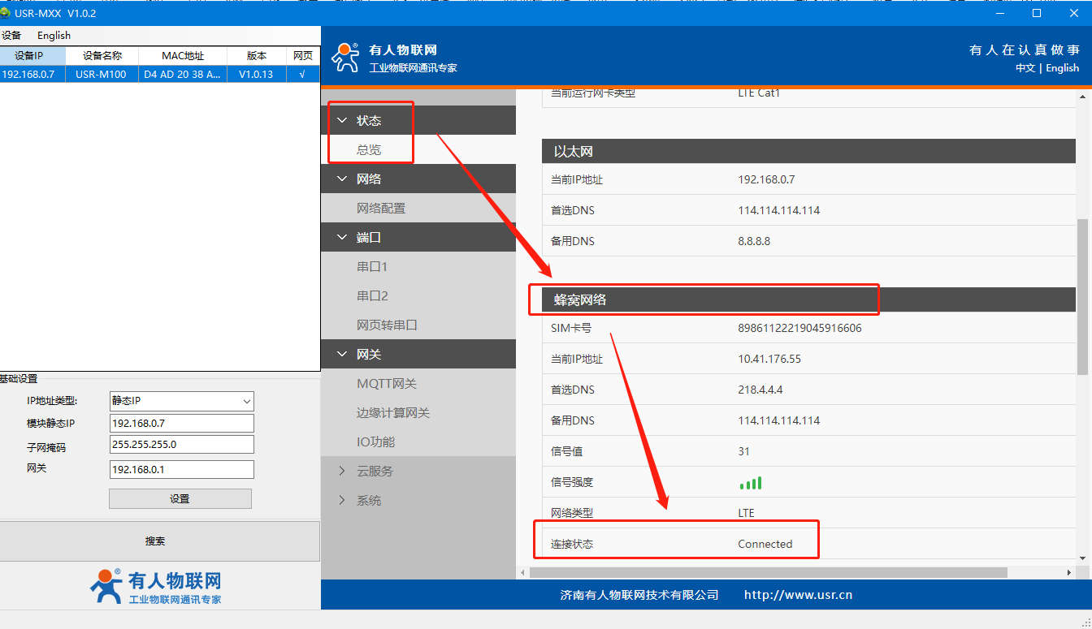The image size is (1092, 629).
Task: Click the horizontal scrollbar at page bottom
Action: click(x=768, y=572)
